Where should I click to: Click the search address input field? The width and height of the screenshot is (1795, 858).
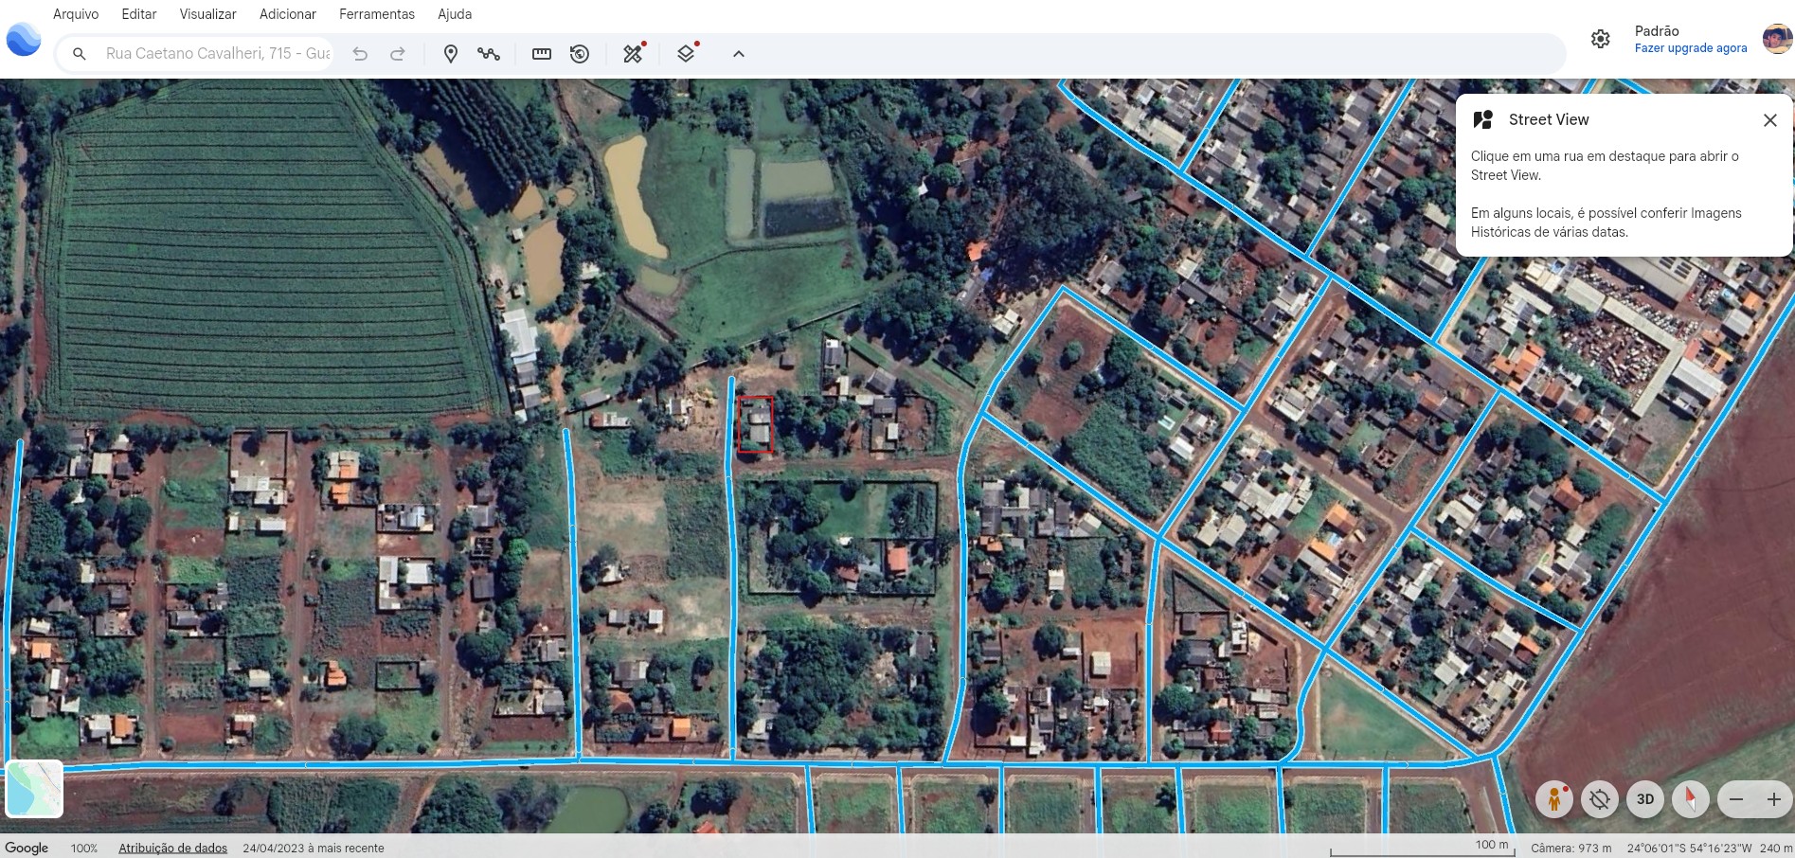[218, 54]
